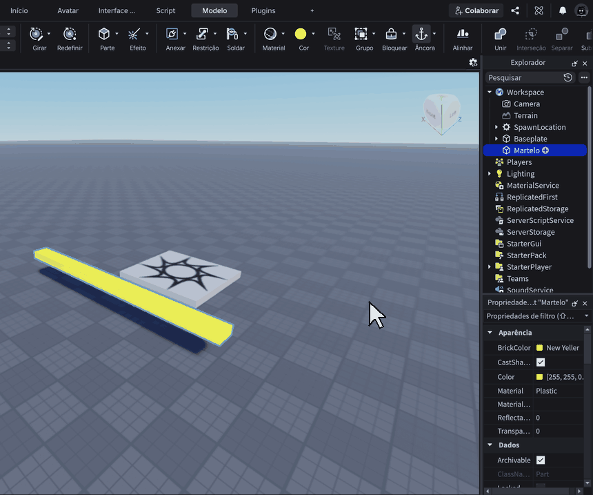Click the Redefinir tool icon

click(70, 34)
